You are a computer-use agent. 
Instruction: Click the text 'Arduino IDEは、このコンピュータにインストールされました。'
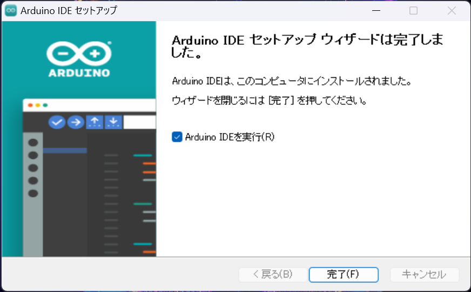[x=291, y=81]
